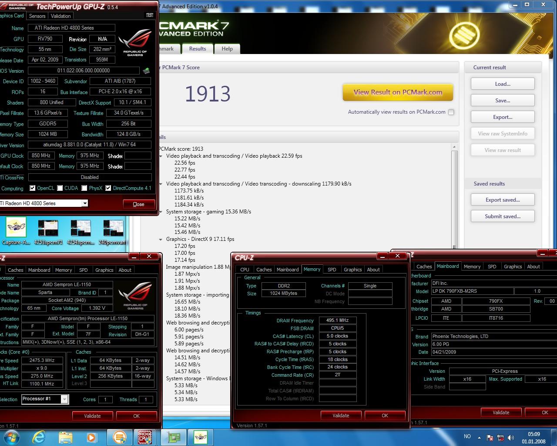Image resolution: width=557 pixels, height=446 pixels.
Task: Enable automatically view results on PCMark.com
Action: [451, 112]
